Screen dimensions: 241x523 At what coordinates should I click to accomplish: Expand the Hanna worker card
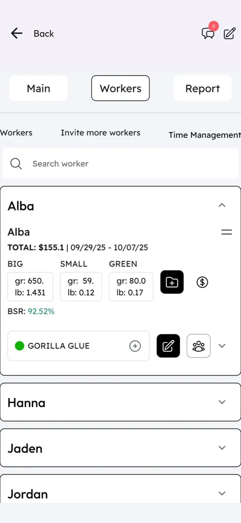[x=222, y=402]
